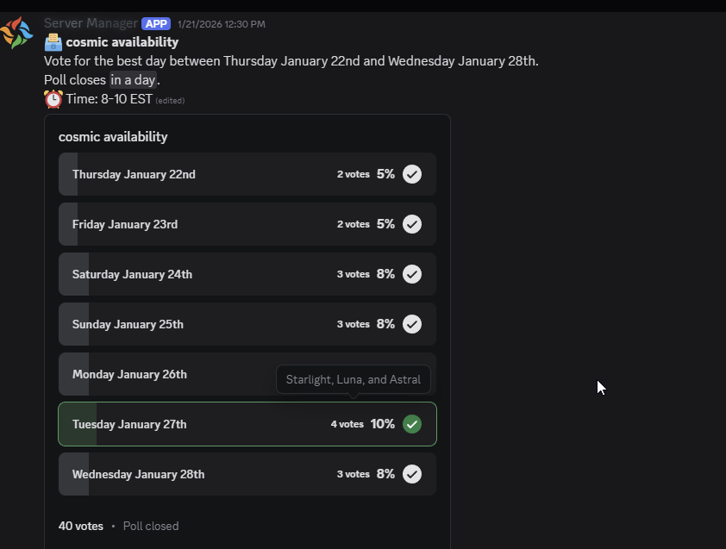Open the 3 votes on Saturday January 24th
Viewport: 726px width, 549px height.
coord(353,274)
